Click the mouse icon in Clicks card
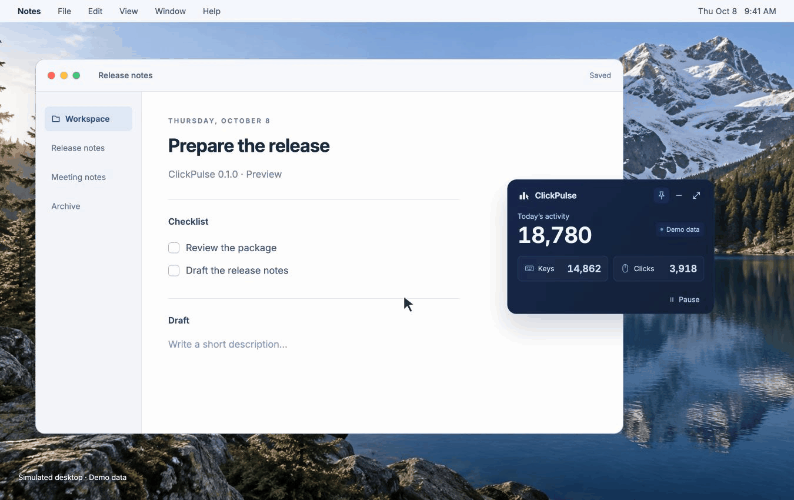This screenshot has height=500, width=794. click(625, 269)
